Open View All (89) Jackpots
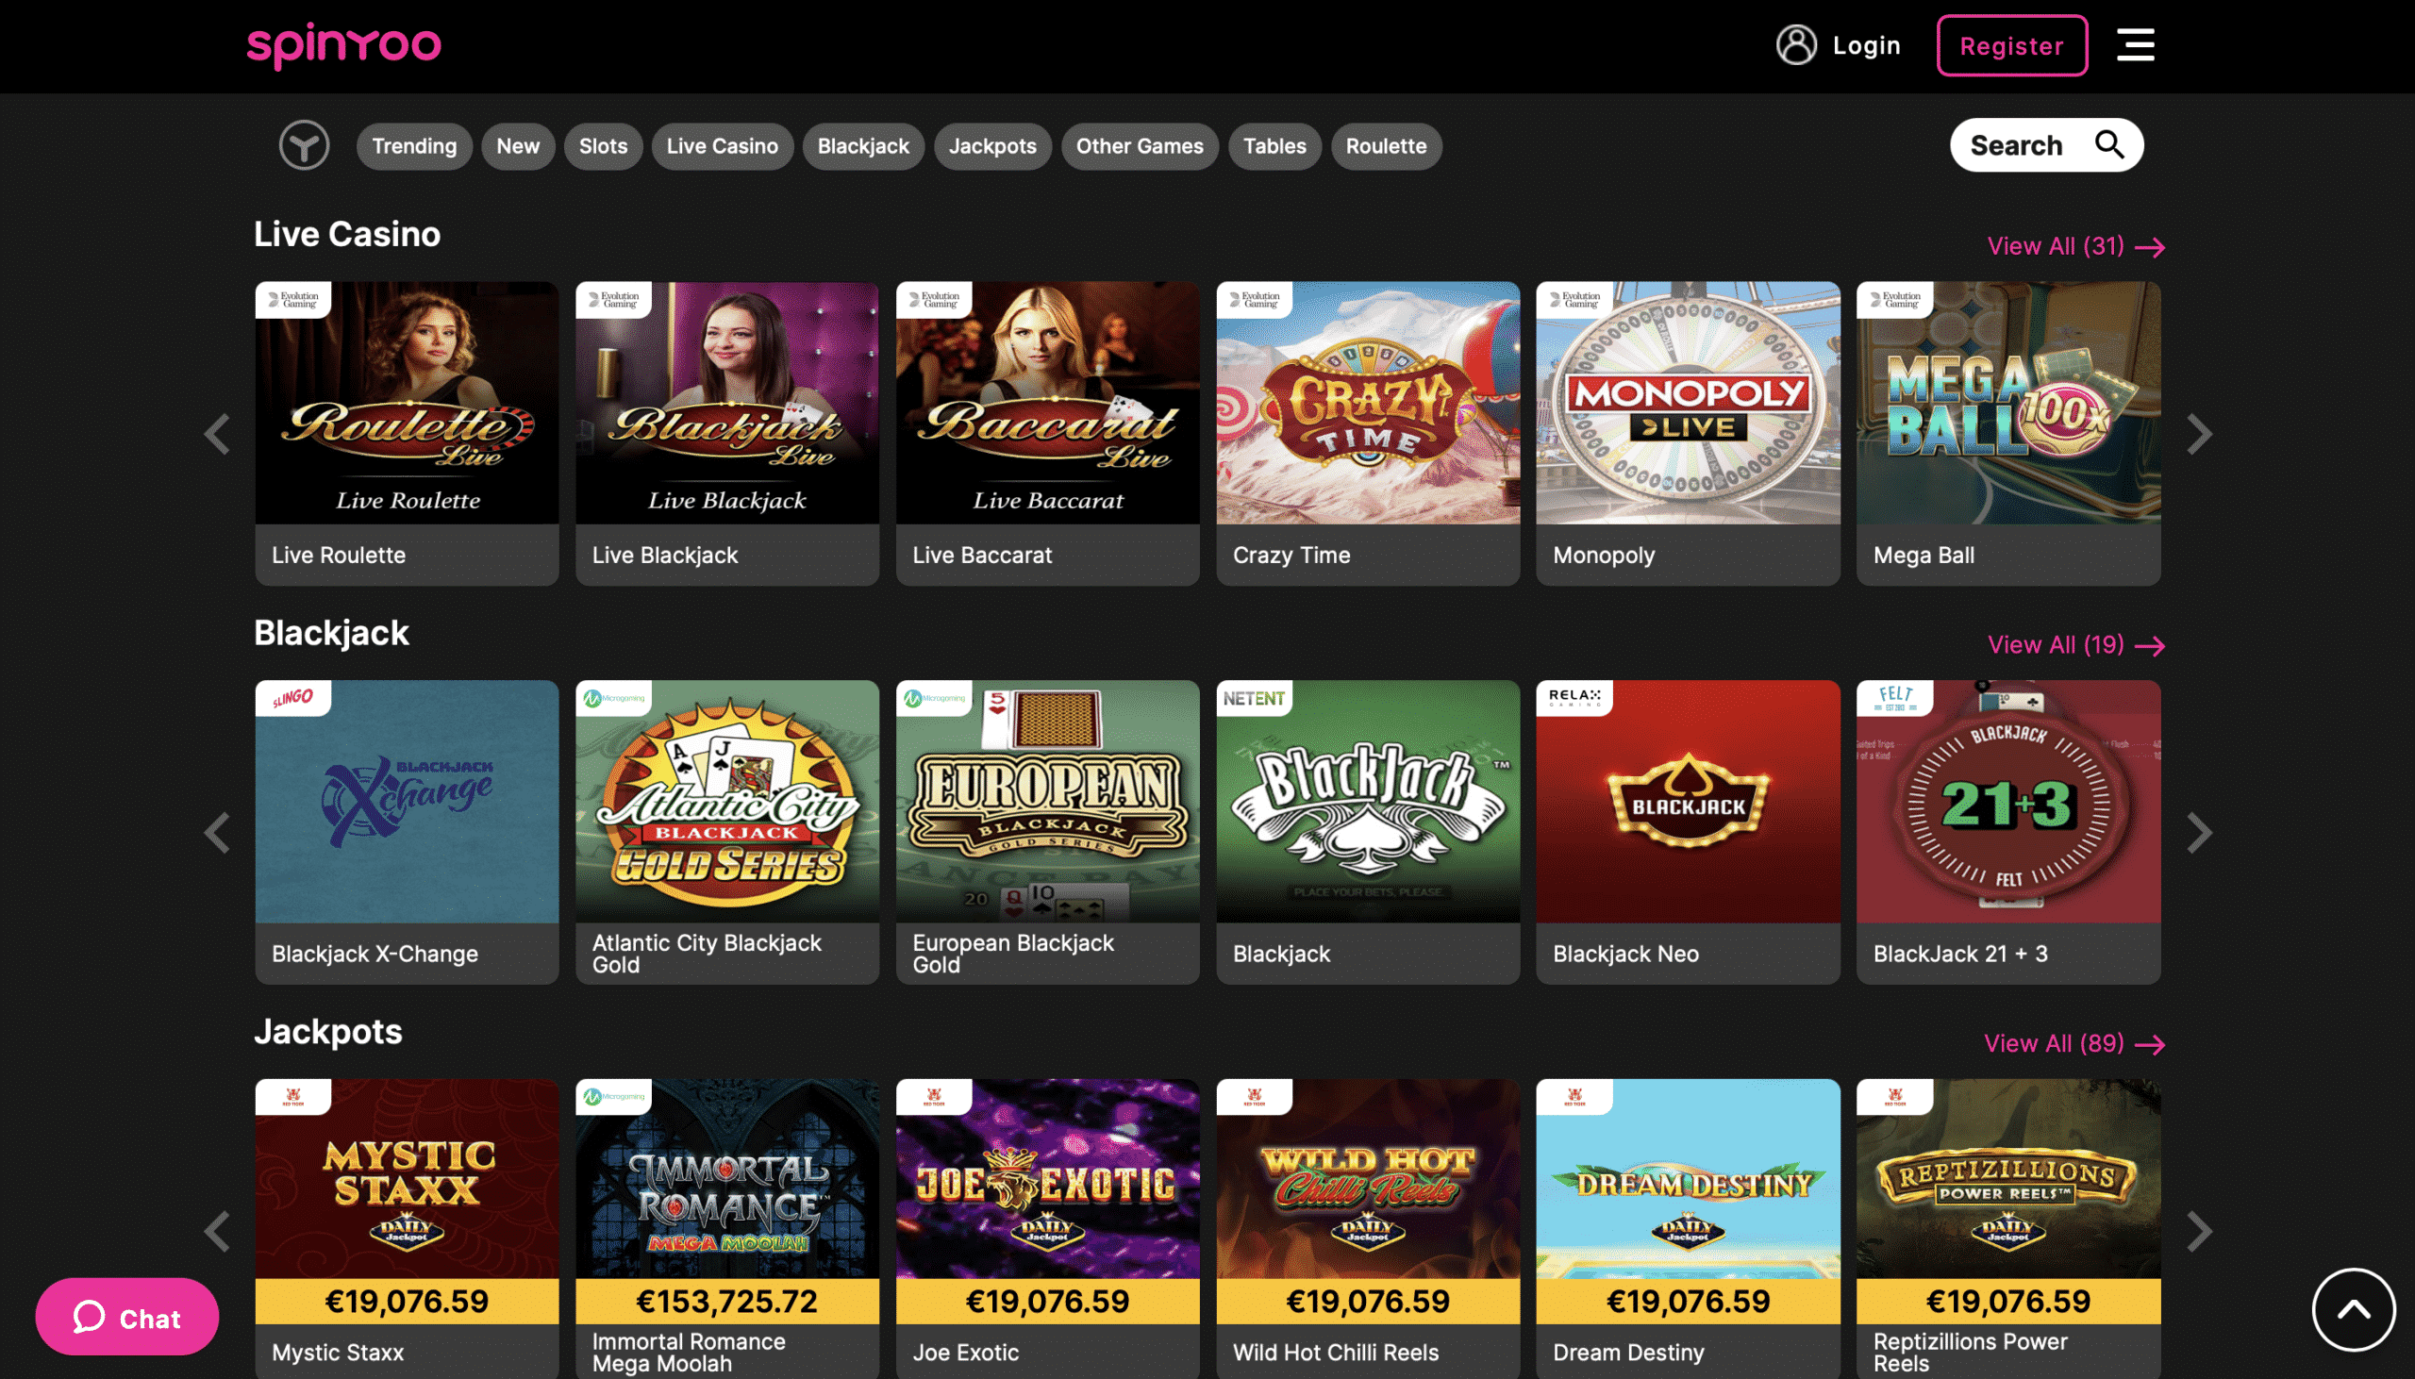The image size is (2415, 1379). point(2074,1044)
